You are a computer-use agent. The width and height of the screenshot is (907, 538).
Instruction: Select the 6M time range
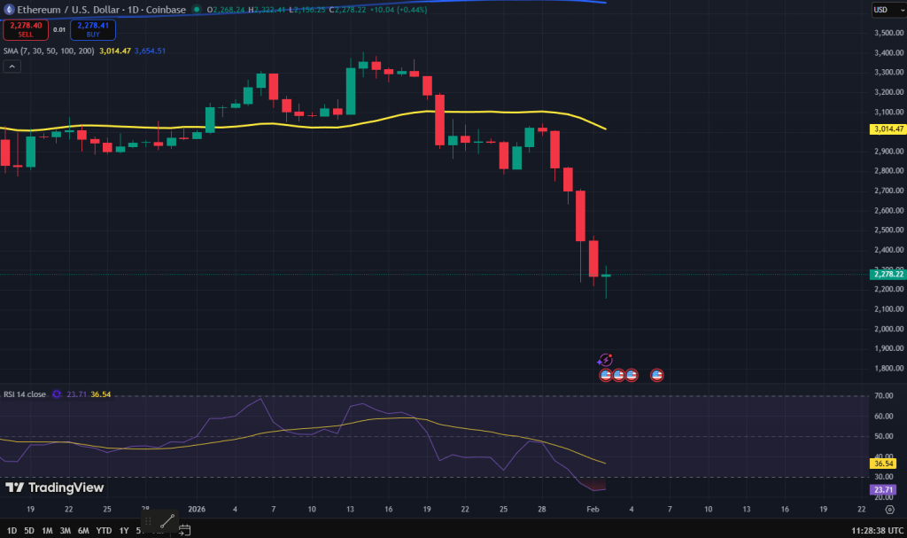83,531
